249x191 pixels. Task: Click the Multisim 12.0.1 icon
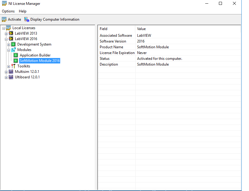(11, 72)
